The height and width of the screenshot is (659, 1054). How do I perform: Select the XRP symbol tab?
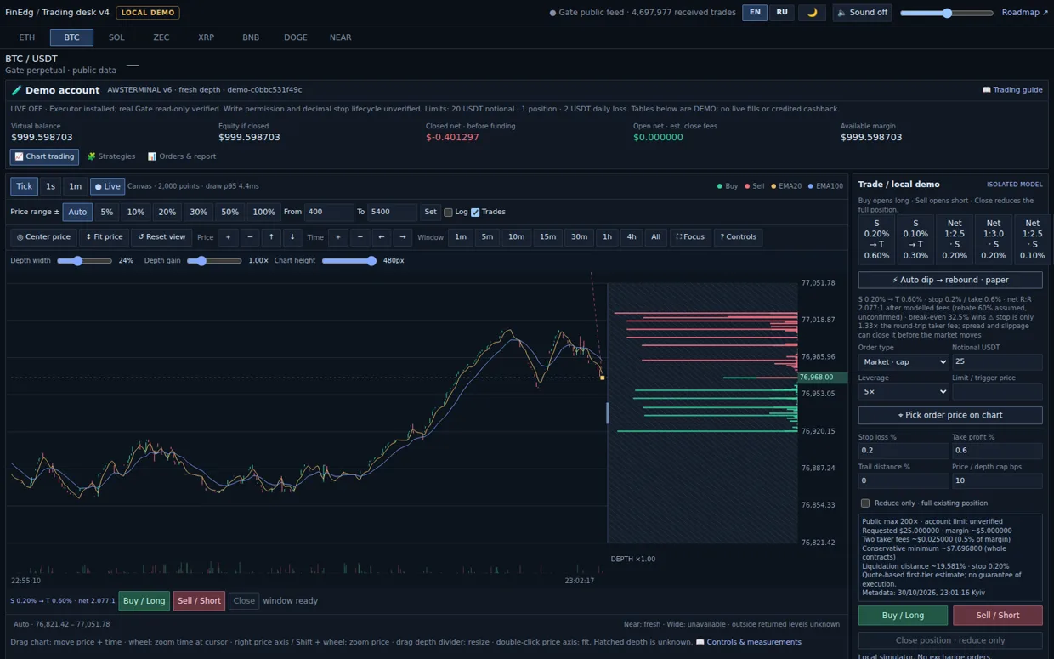[x=206, y=37]
